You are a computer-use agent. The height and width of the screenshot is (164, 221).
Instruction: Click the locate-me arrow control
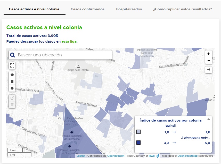coord(208,70)
